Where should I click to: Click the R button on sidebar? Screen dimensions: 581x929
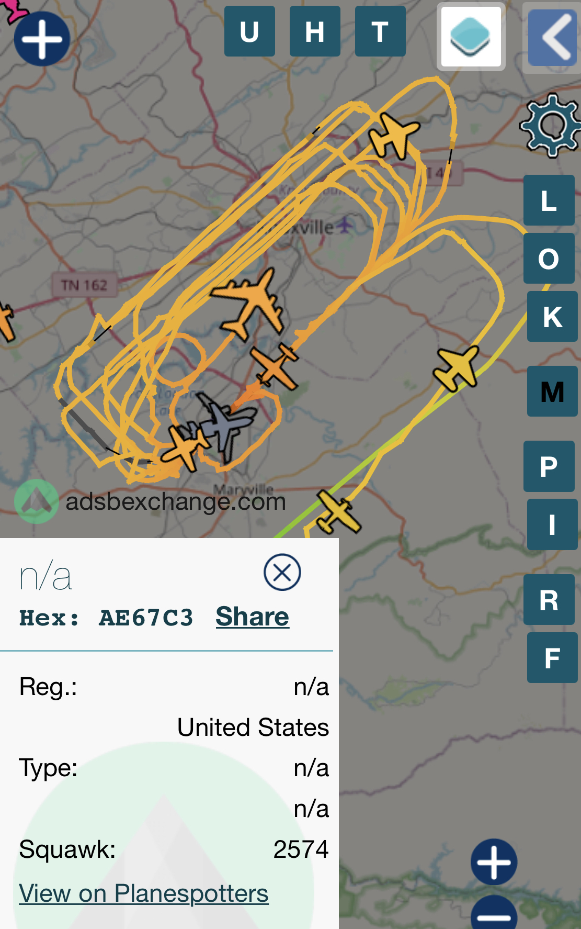click(x=549, y=599)
